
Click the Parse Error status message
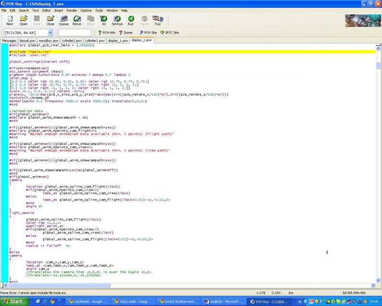[33, 293]
